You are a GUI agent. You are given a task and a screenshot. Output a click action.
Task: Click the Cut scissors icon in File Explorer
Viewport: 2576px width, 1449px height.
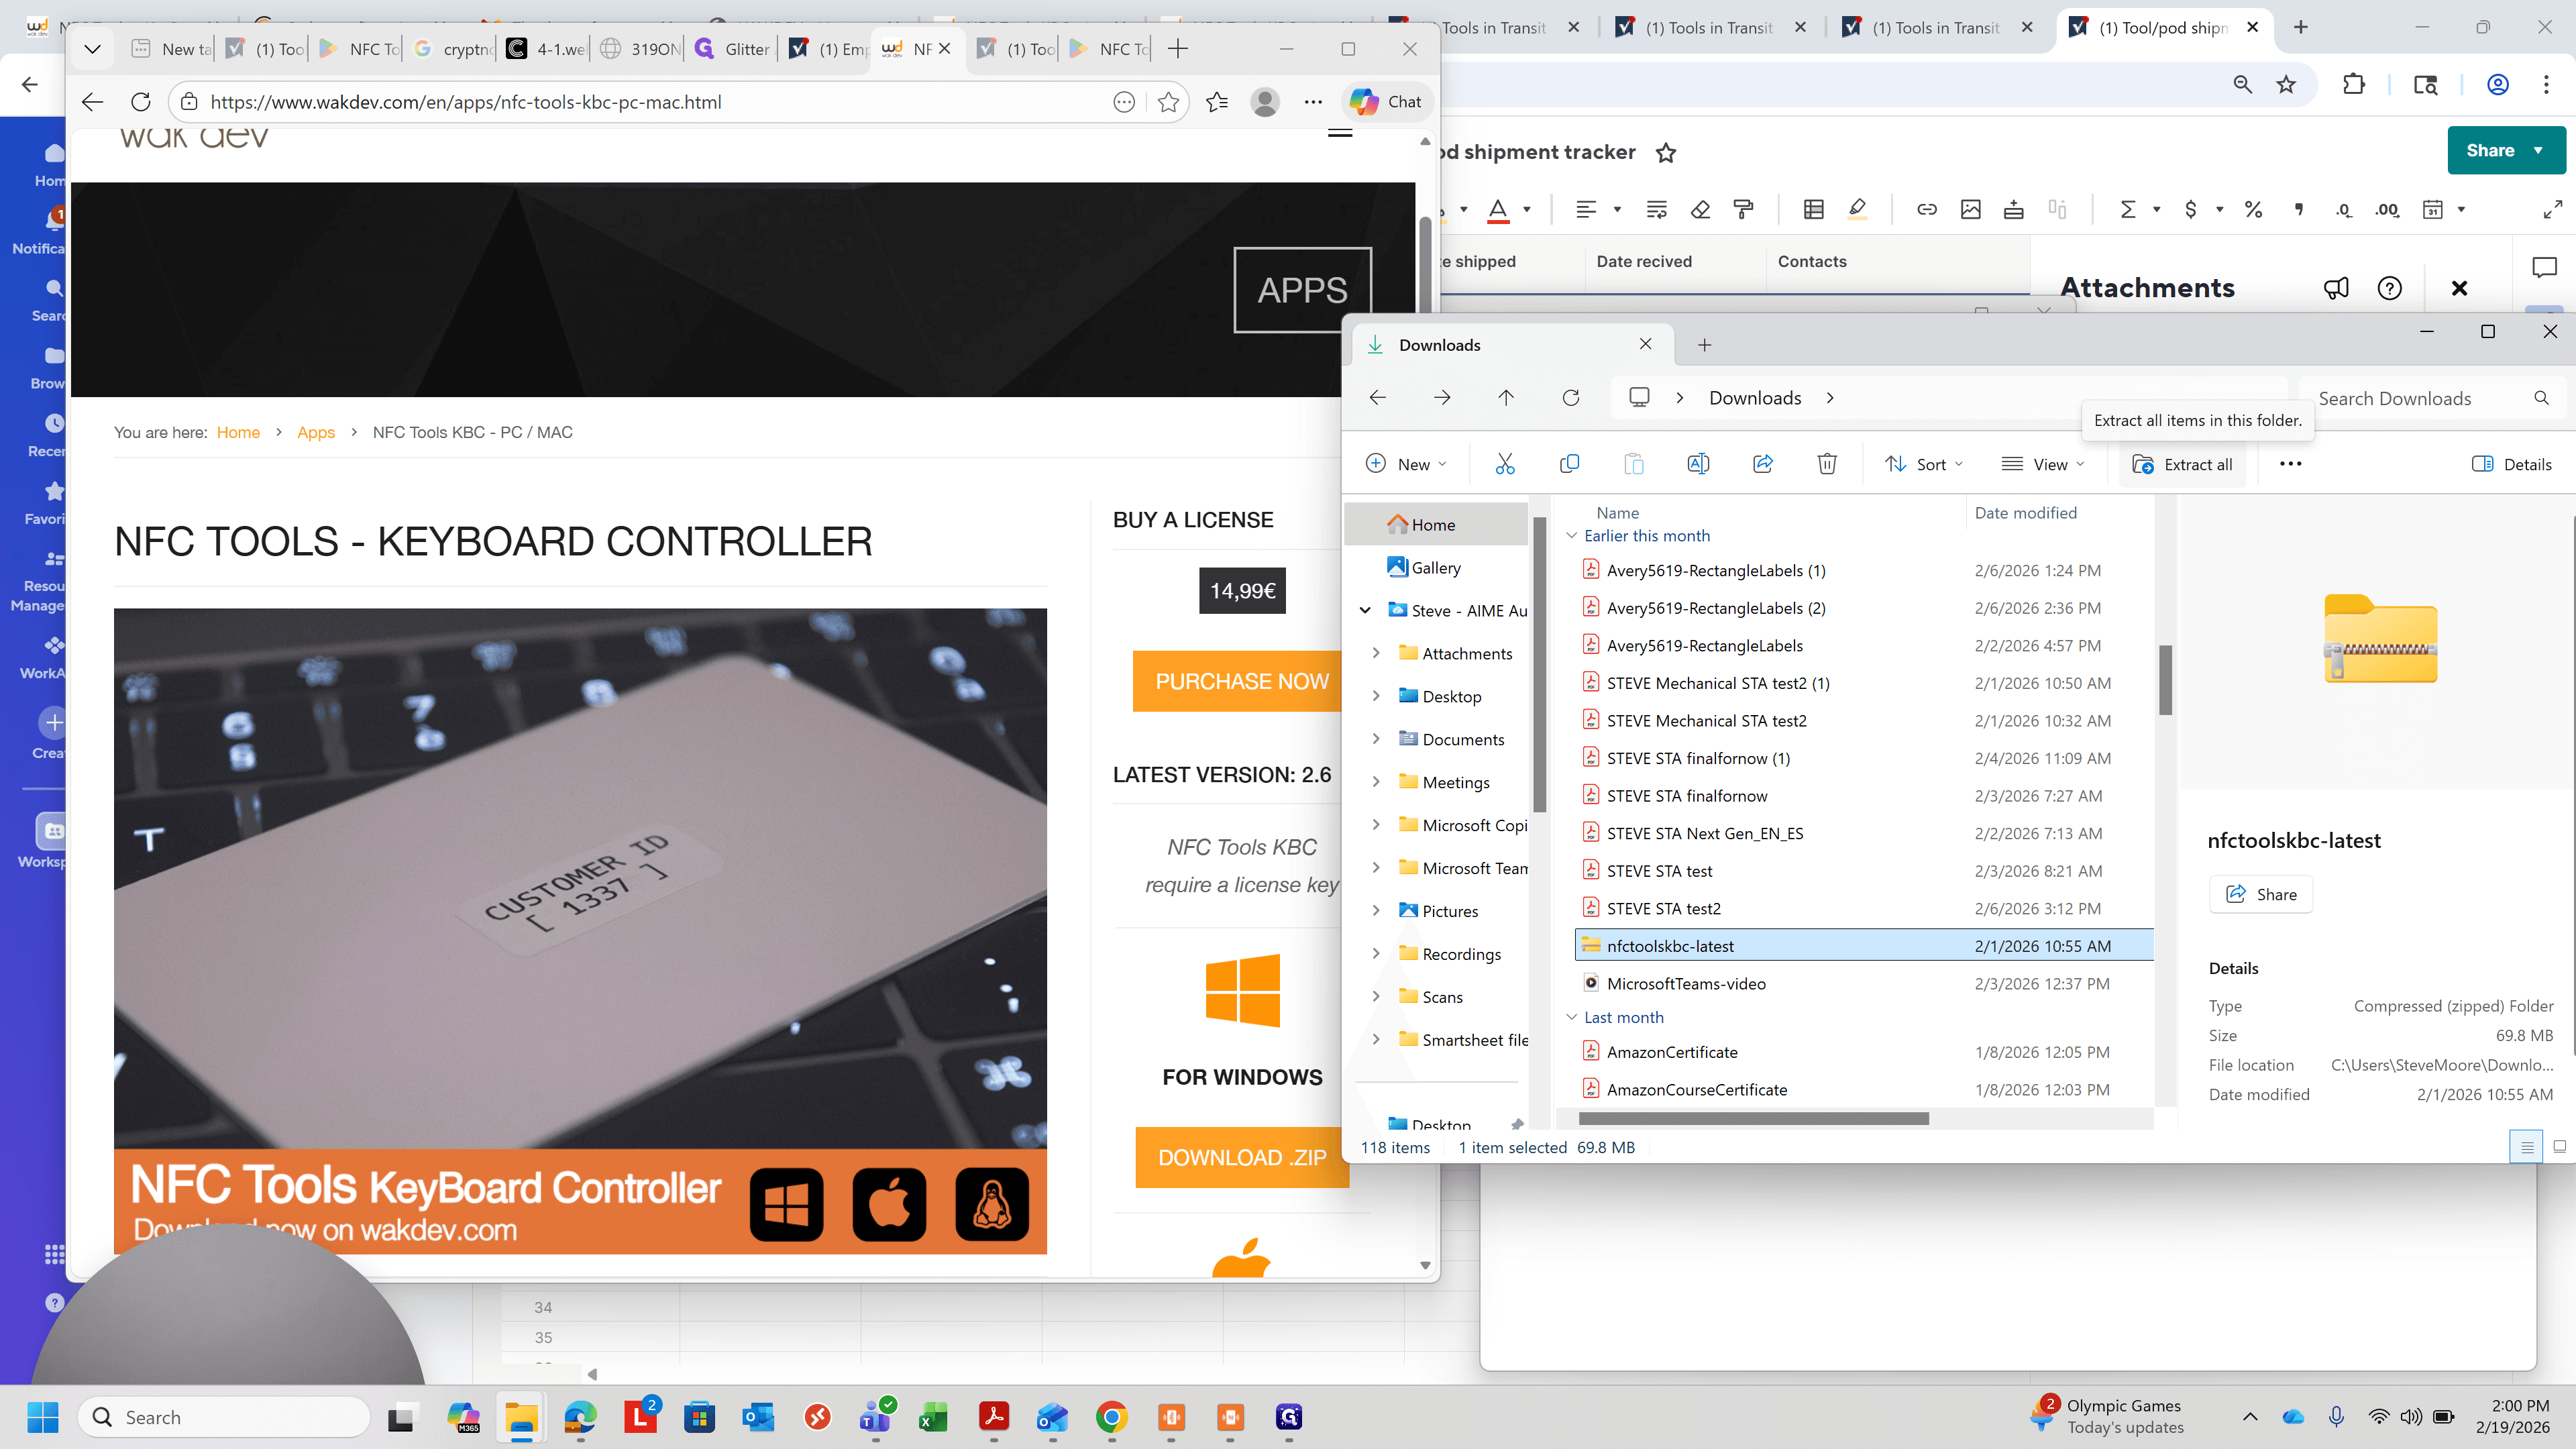[1505, 464]
